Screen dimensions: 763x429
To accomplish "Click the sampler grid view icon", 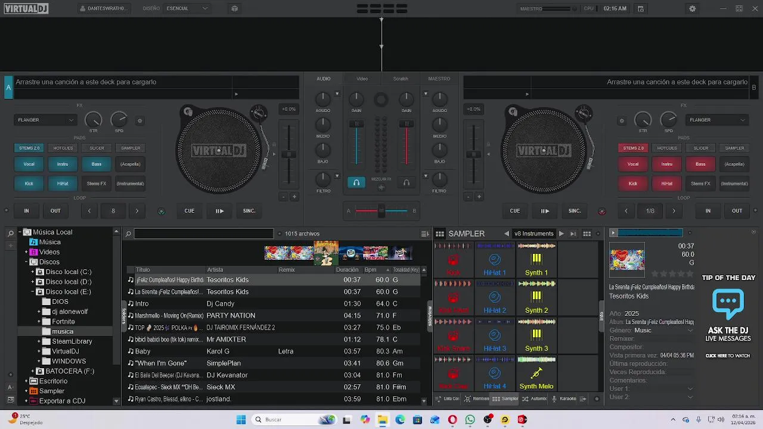I will [x=440, y=234].
